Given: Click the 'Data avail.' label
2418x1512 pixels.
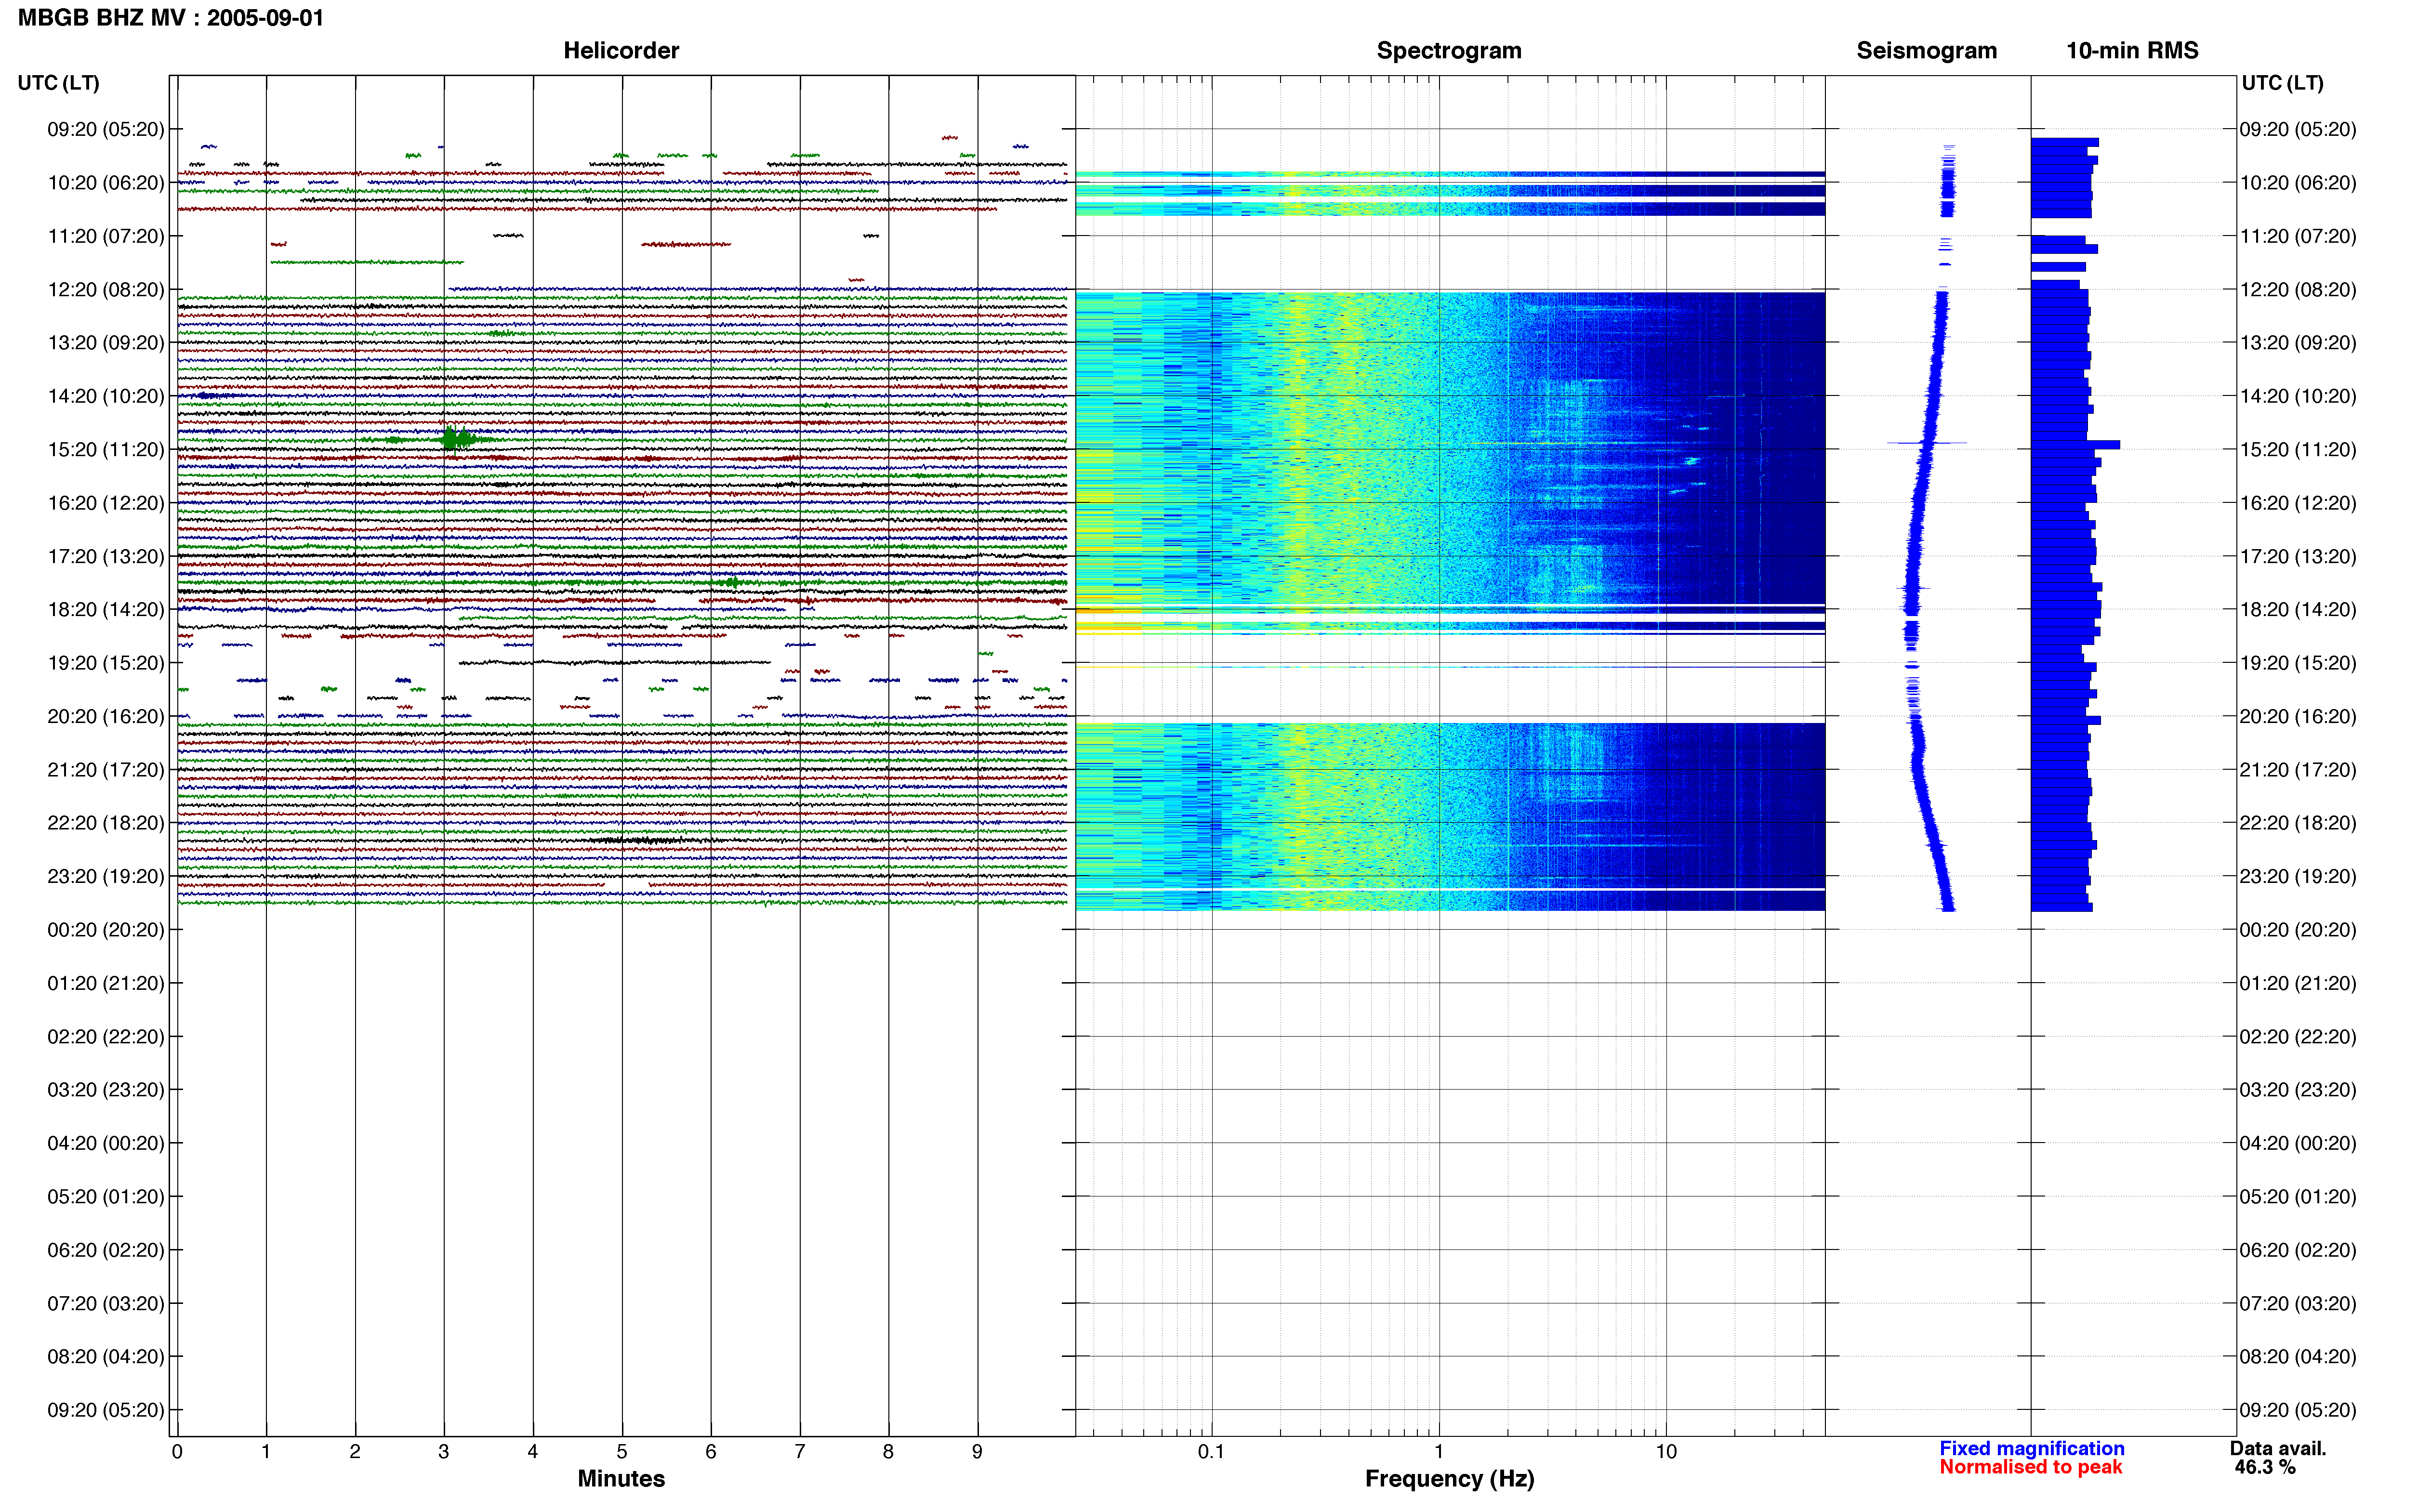Looking at the screenshot, I should pos(2278,1448).
